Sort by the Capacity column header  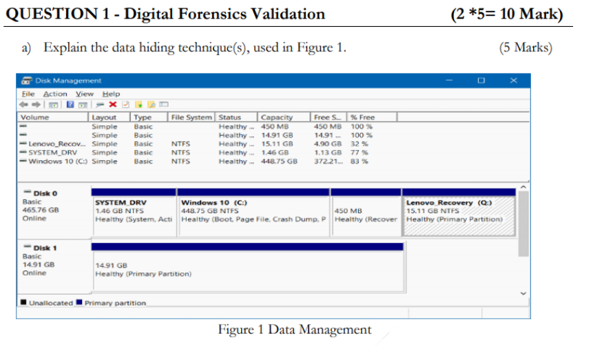[x=284, y=117]
